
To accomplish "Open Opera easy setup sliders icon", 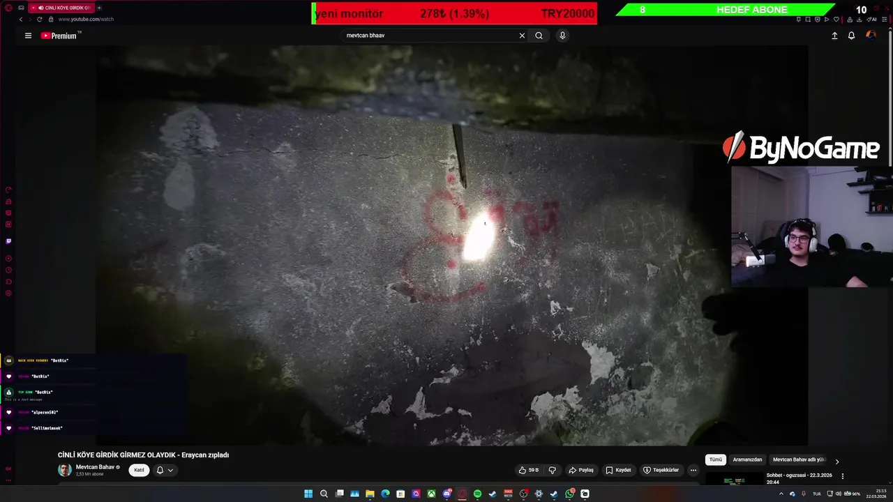I will (x=885, y=20).
